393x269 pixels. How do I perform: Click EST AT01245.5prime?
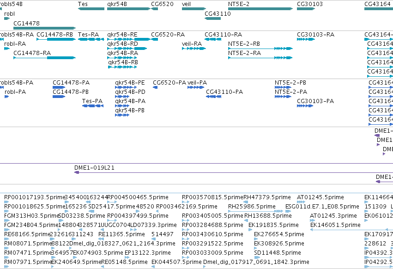pyautogui.click(x=301, y=202)
